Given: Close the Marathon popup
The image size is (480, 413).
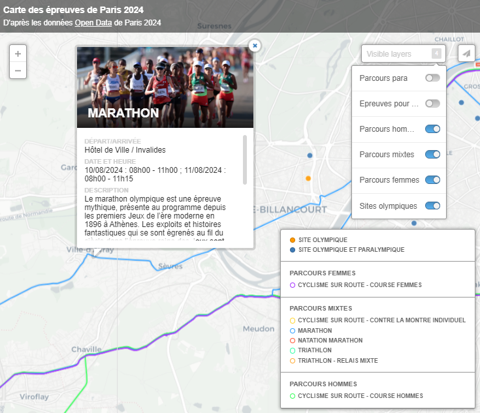Looking at the screenshot, I should (x=255, y=45).
